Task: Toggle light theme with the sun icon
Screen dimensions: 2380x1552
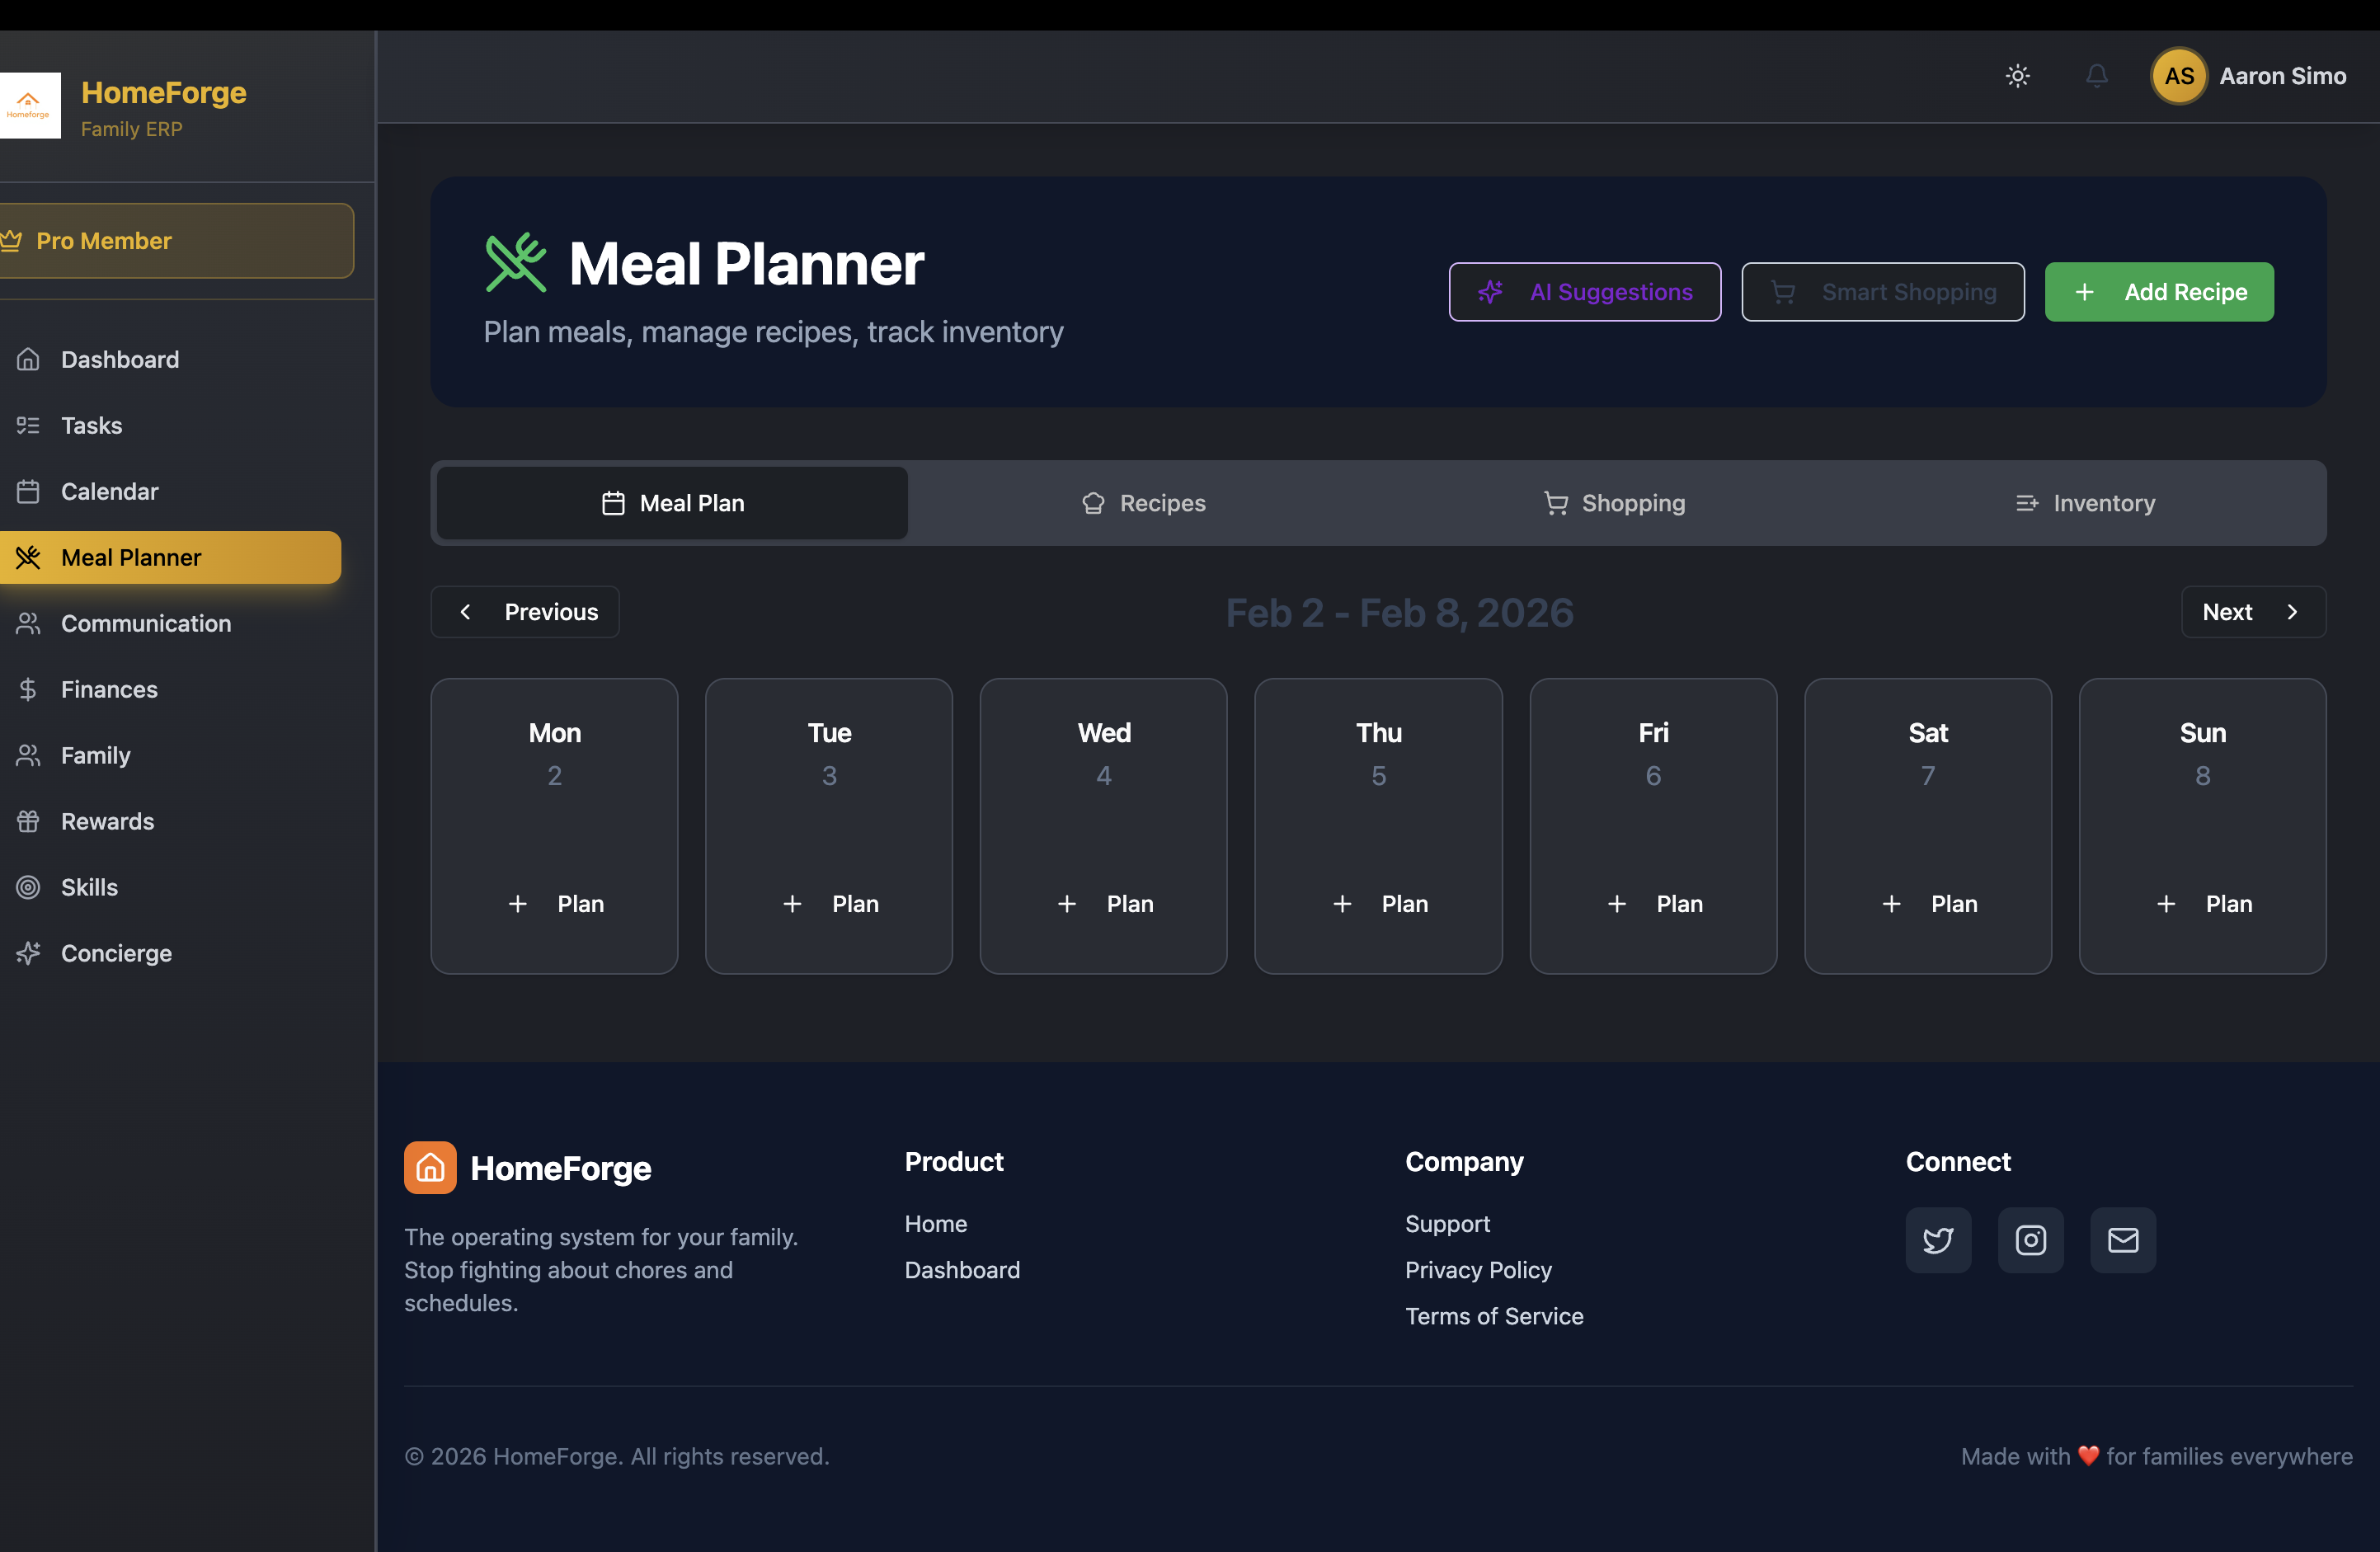Action: pyautogui.click(x=2017, y=75)
